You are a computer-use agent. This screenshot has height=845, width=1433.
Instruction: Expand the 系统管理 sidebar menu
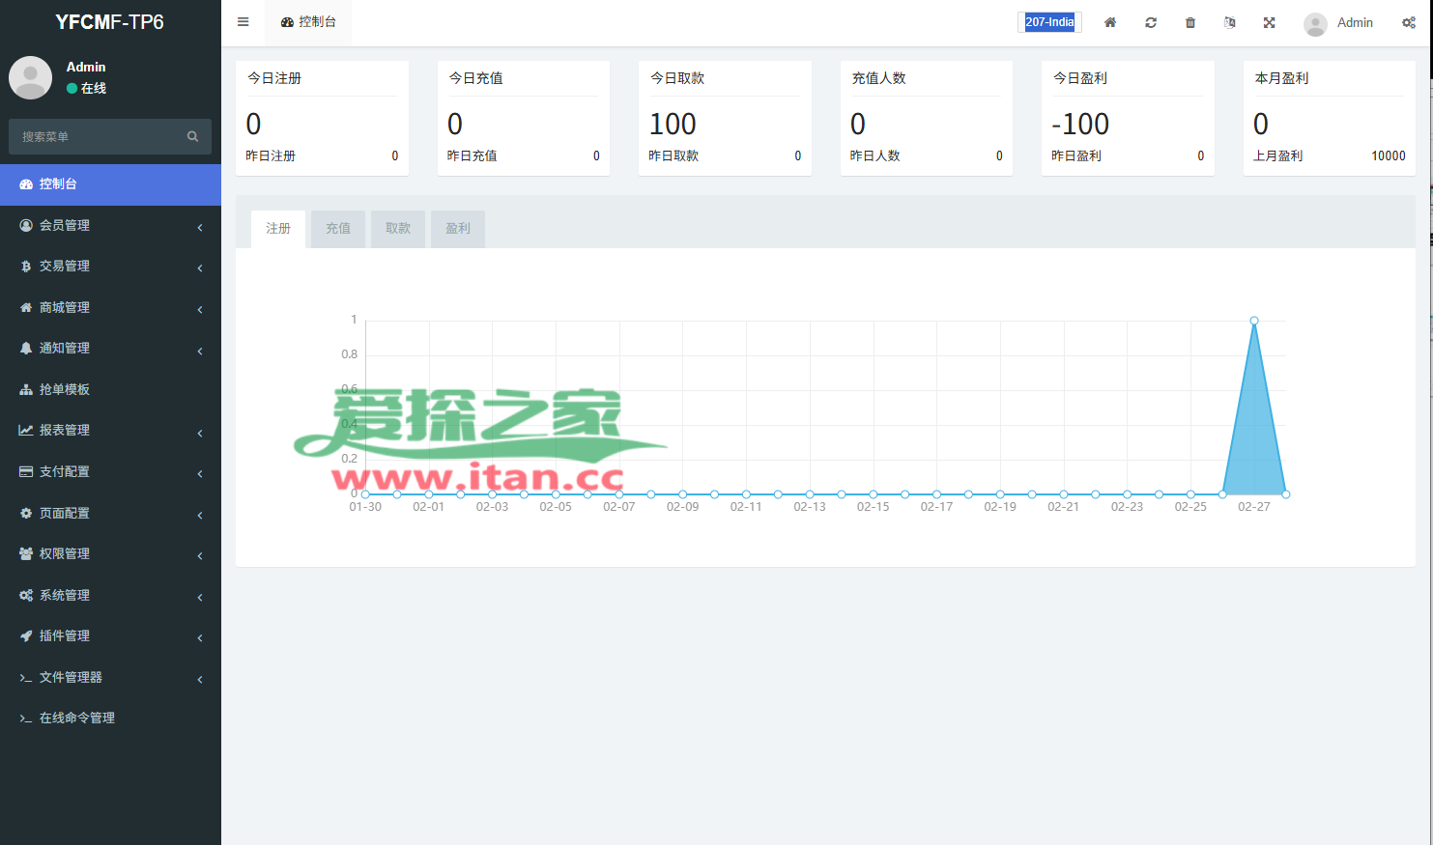[x=110, y=596]
